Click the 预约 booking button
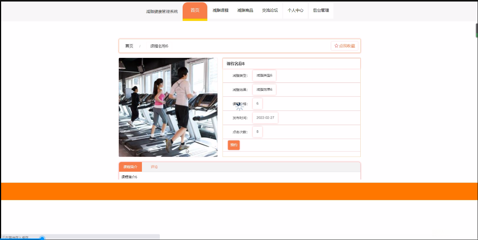 tap(234, 145)
